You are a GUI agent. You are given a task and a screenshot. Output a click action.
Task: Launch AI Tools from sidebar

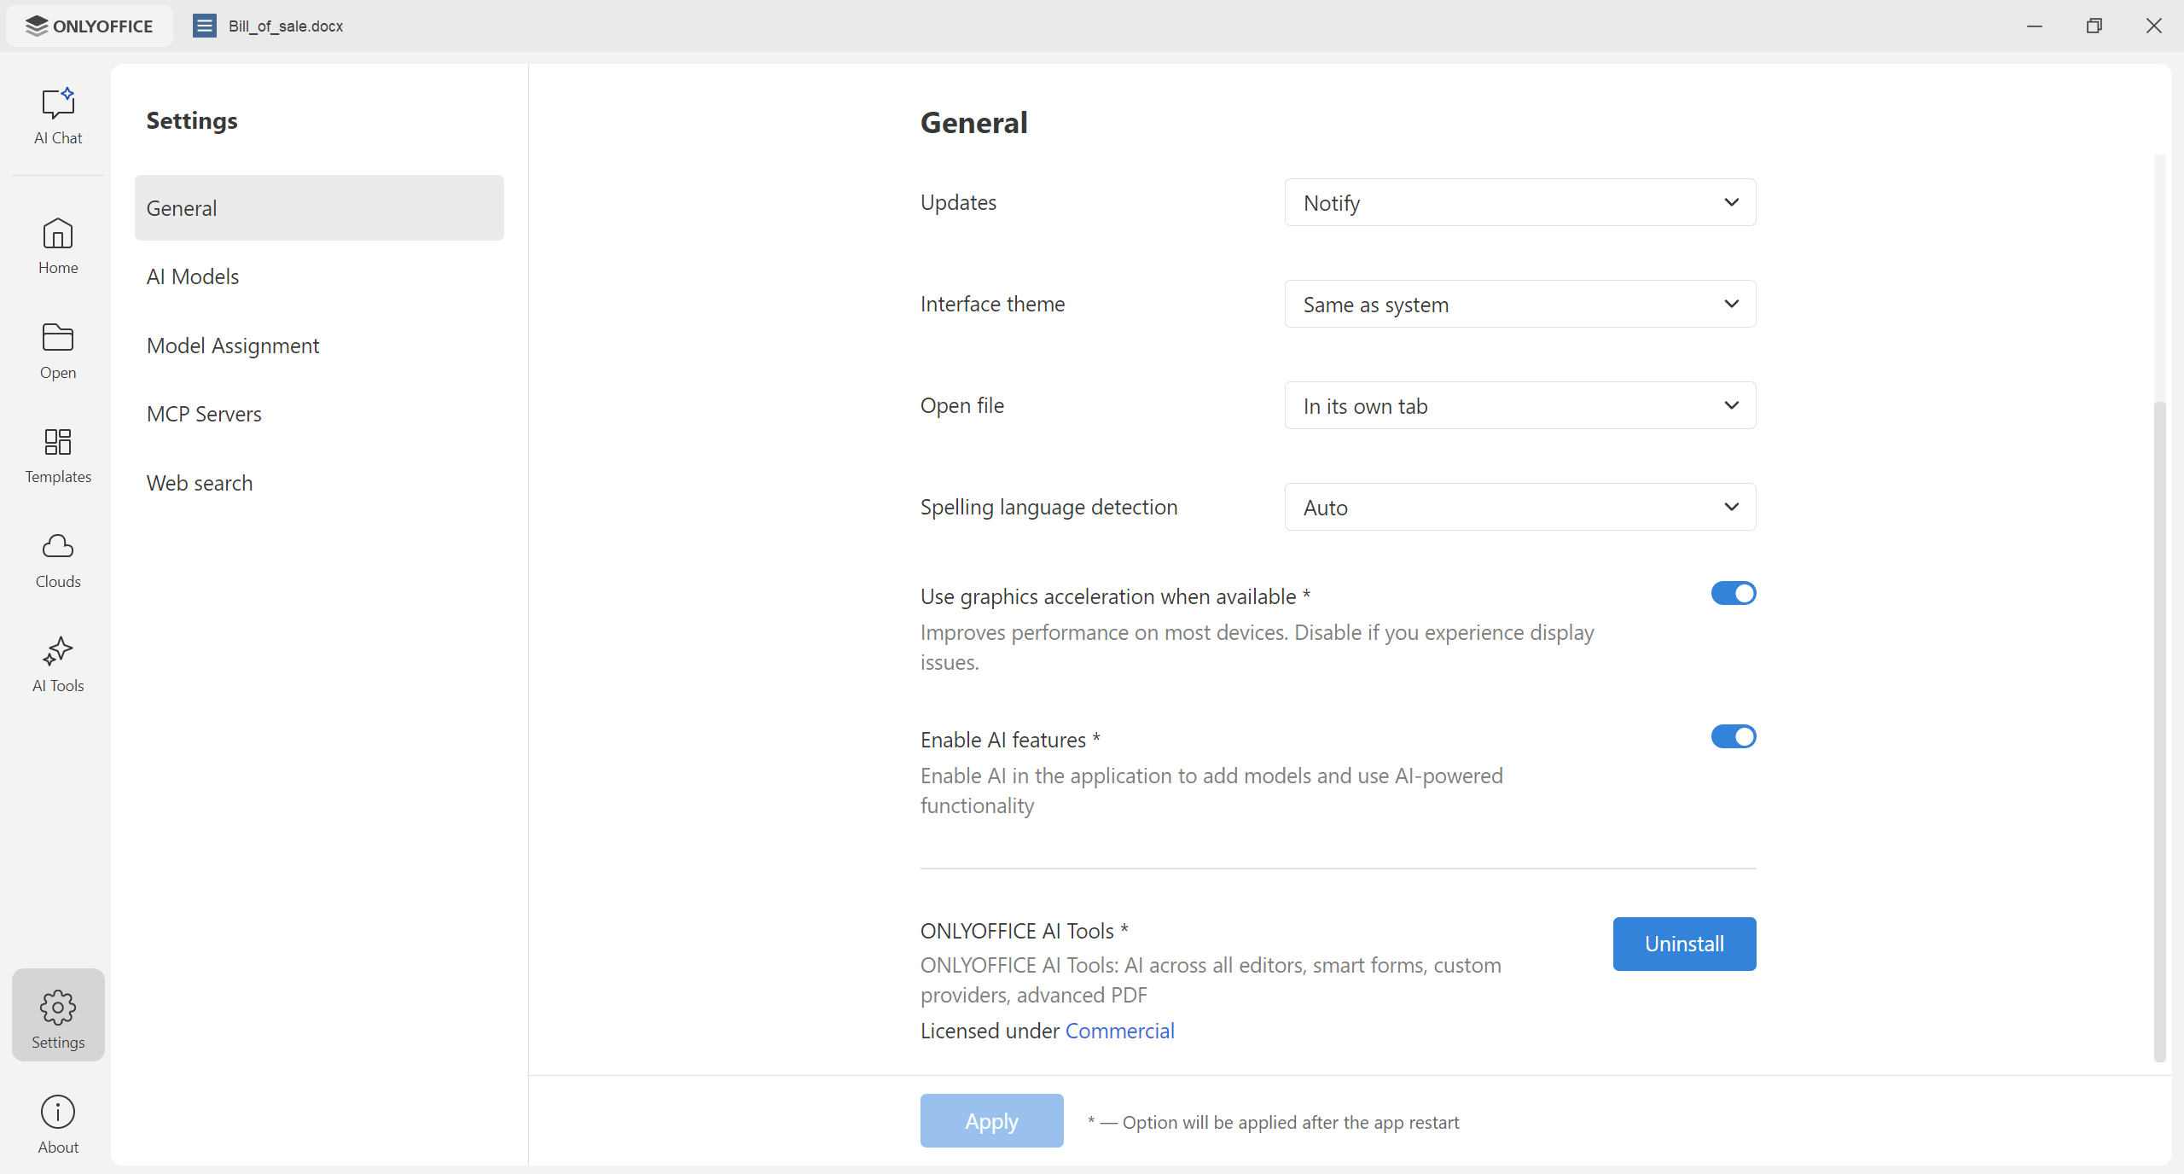[58, 664]
